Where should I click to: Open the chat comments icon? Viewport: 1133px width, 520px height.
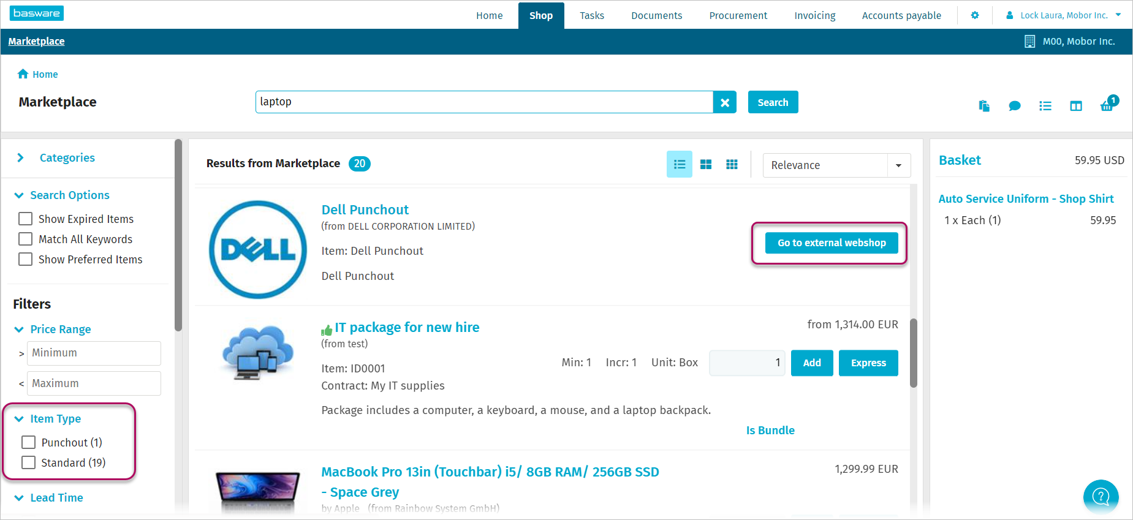1015,106
